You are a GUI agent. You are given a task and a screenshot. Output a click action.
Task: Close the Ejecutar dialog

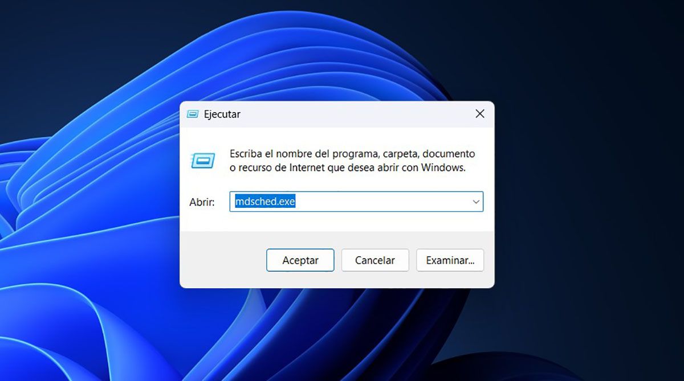(480, 114)
